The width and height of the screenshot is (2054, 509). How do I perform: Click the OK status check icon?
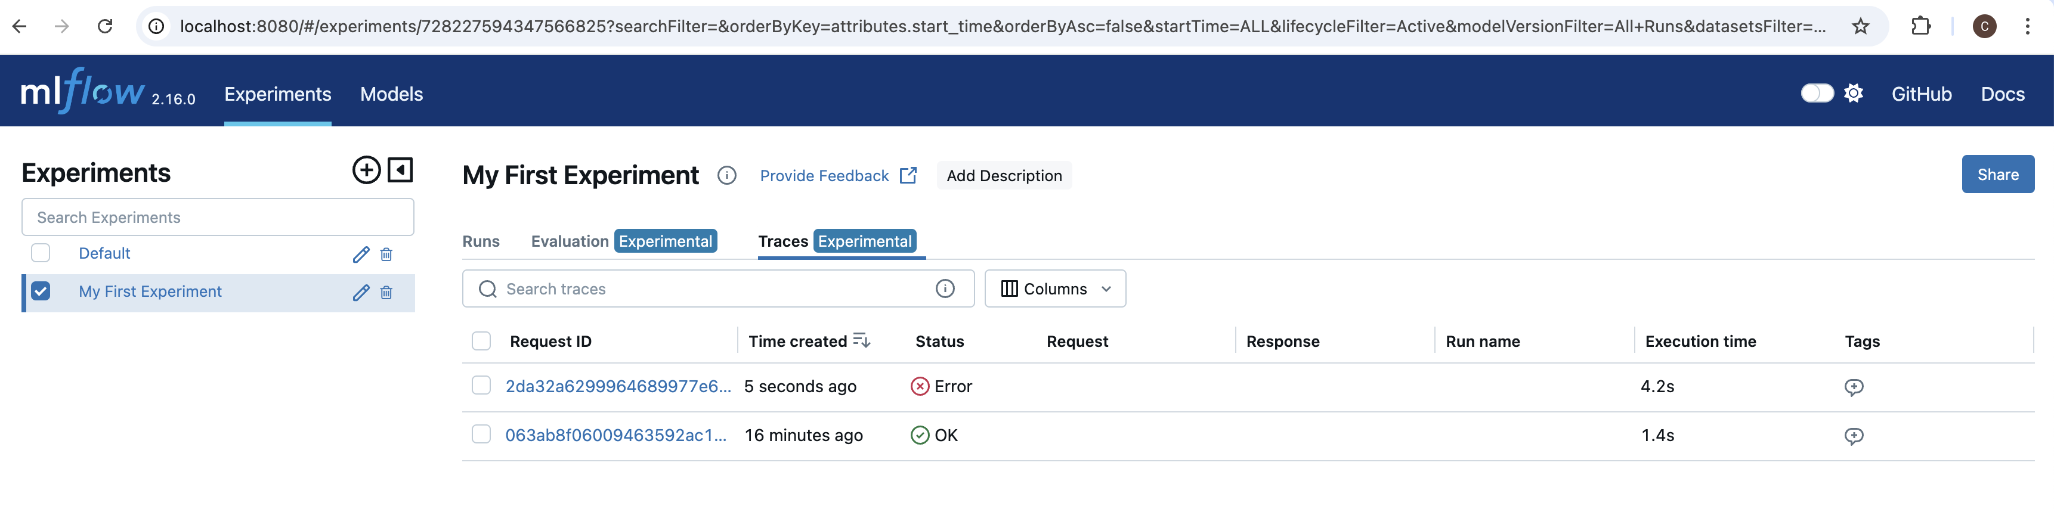pyautogui.click(x=920, y=435)
